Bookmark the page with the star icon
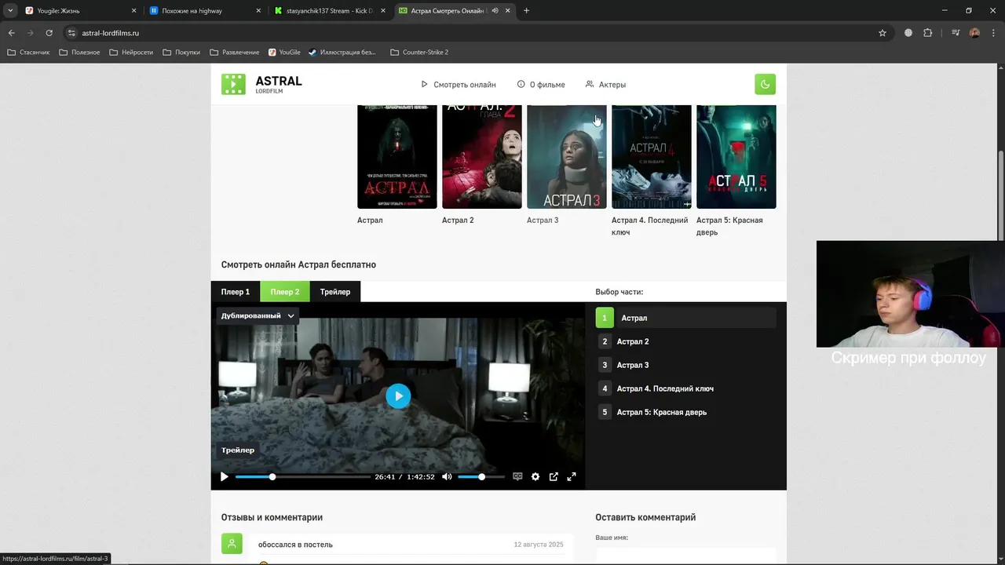The width and height of the screenshot is (1005, 565). [x=883, y=33]
